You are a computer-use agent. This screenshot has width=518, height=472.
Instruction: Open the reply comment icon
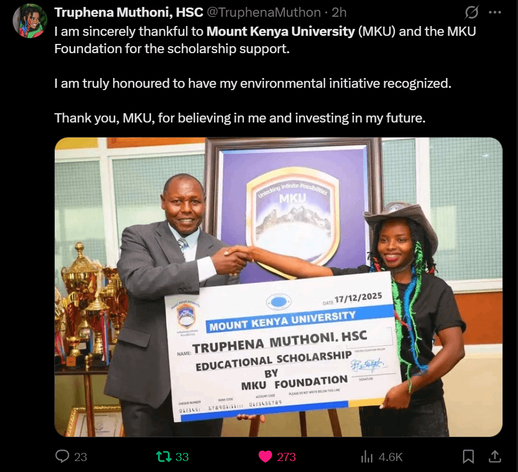pos(62,456)
